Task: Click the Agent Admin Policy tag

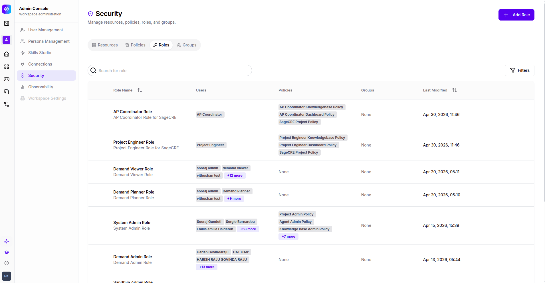Action: [296, 222]
